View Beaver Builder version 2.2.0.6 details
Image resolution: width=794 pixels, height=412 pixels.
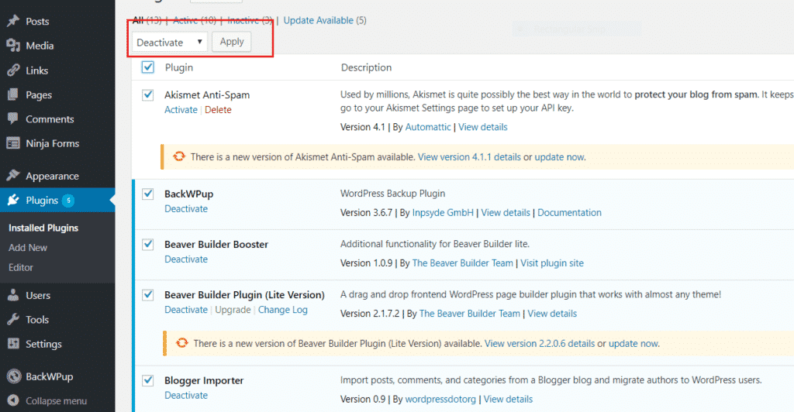(x=540, y=344)
